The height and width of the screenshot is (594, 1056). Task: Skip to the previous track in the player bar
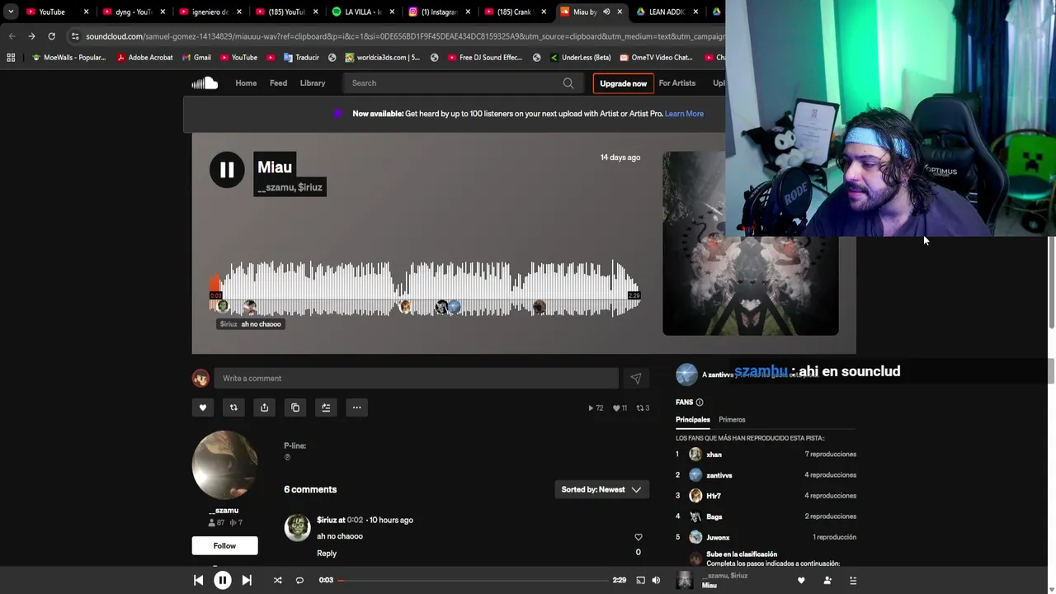coord(199,580)
